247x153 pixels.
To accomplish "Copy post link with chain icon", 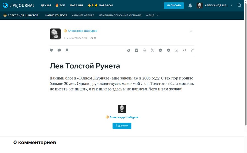I will (x=192, y=50).
